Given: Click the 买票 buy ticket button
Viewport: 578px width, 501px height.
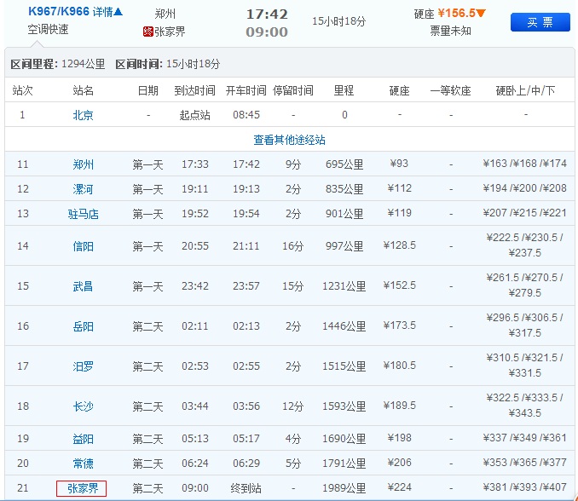Looking at the screenshot, I should click(x=540, y=22).
